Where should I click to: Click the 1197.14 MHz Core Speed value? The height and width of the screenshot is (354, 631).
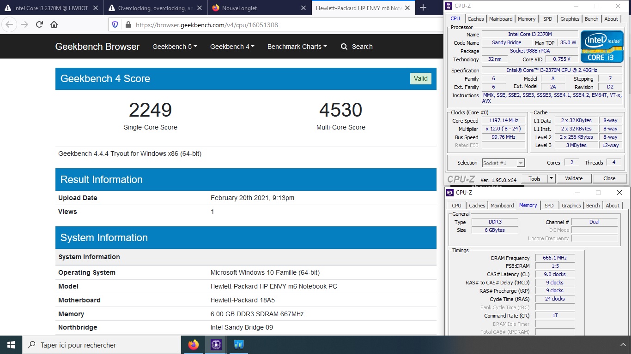coord(504,121)
